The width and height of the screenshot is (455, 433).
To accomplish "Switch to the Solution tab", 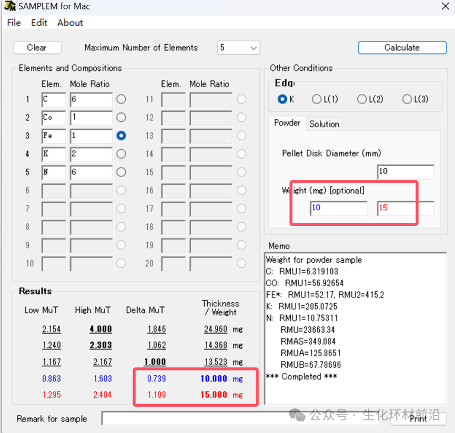I will pos(324,124).
